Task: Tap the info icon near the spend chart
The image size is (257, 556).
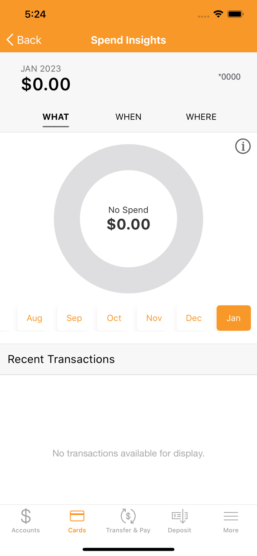Action: coord(243,146)
